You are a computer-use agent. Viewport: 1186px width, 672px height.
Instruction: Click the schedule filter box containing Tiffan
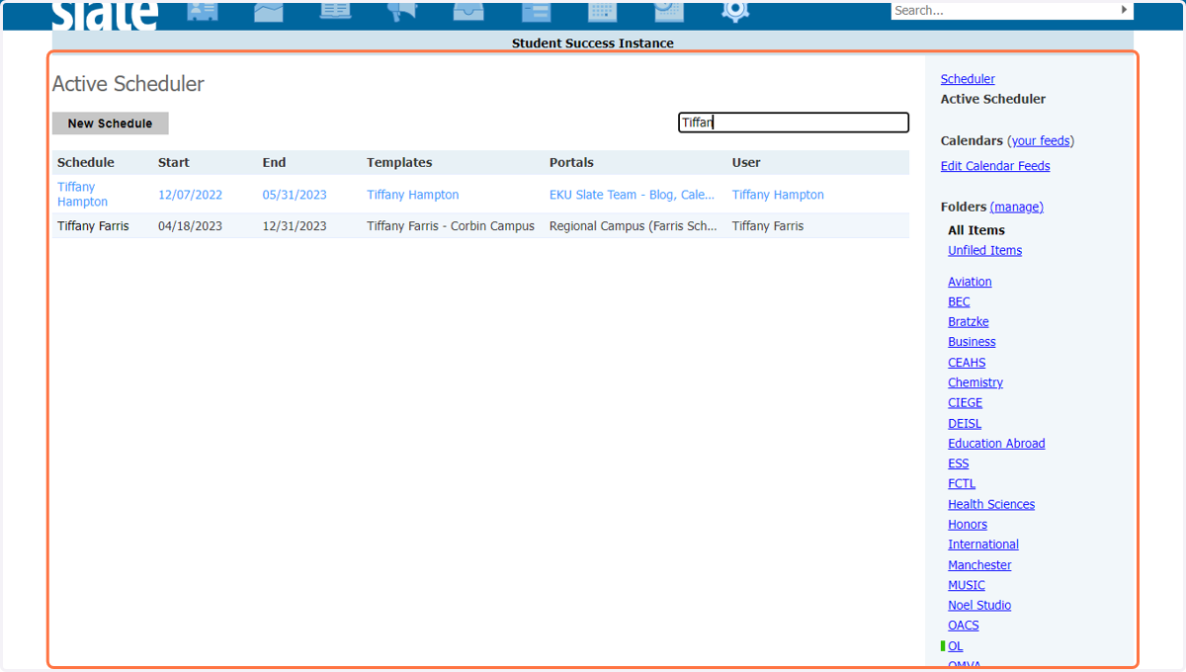[x=794, y=123]
